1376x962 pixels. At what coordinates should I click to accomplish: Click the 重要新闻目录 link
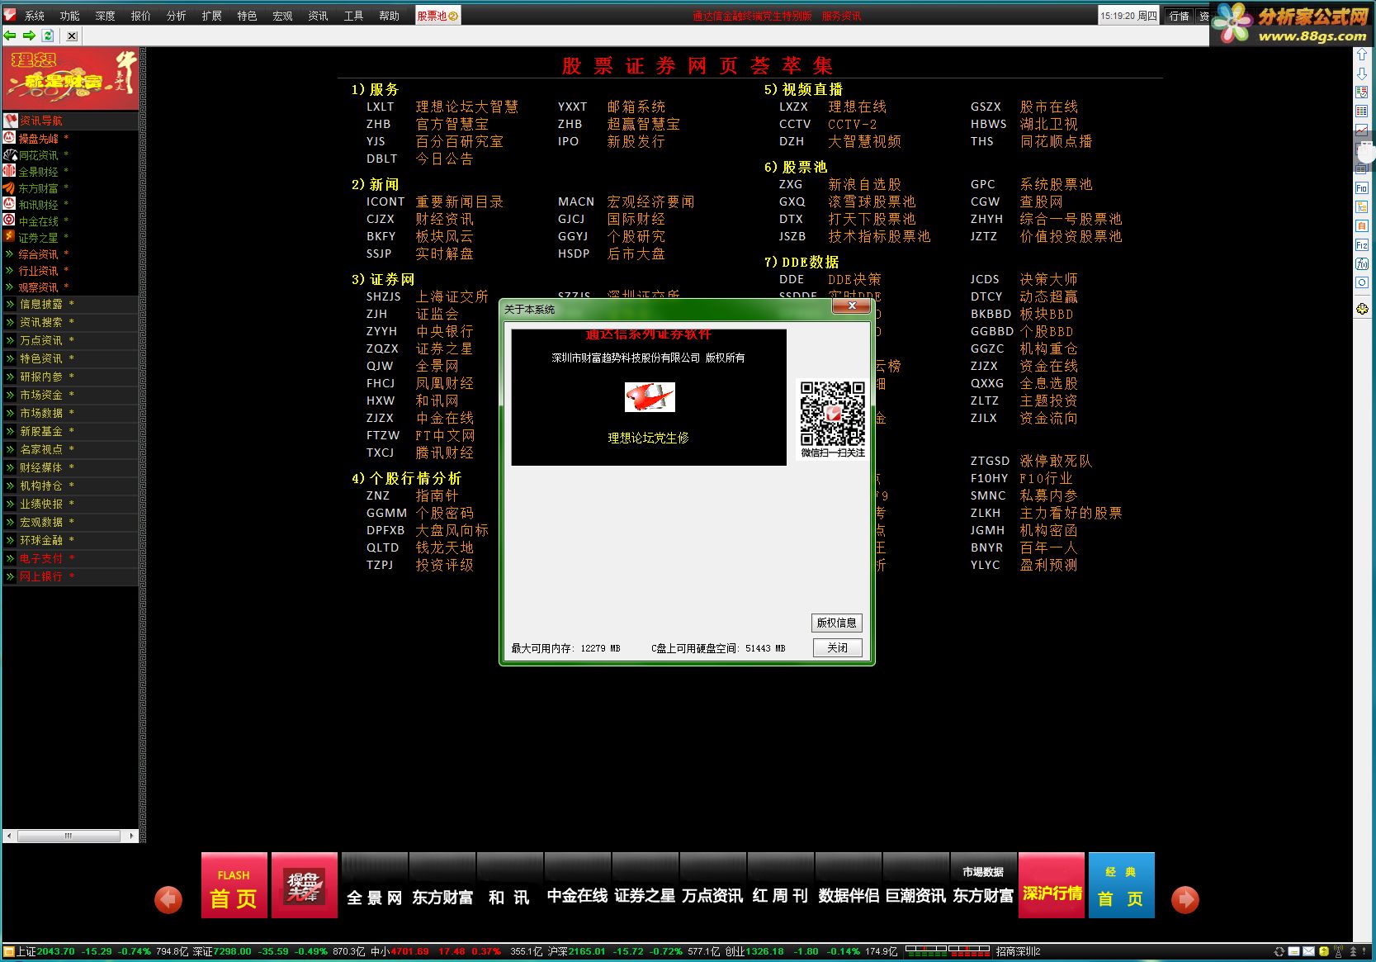(460, 201)
